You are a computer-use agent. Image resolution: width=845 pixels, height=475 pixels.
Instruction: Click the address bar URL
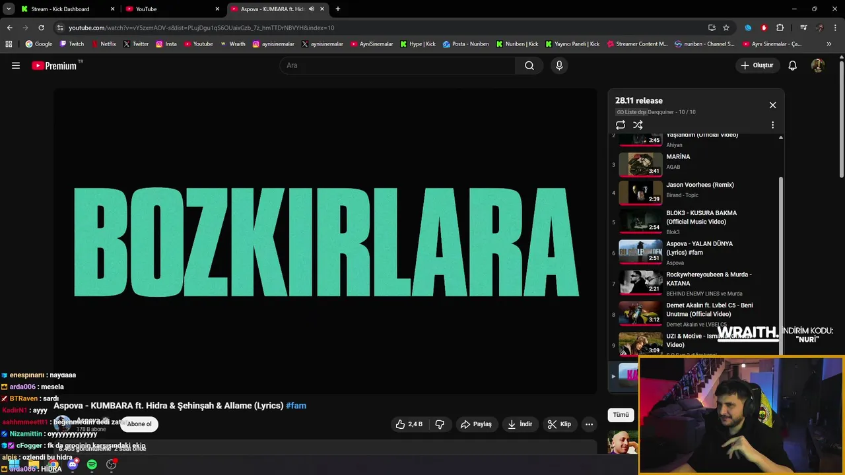201,28
